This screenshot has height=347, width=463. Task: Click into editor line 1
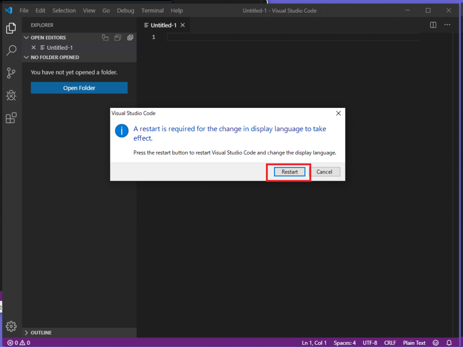293,37
